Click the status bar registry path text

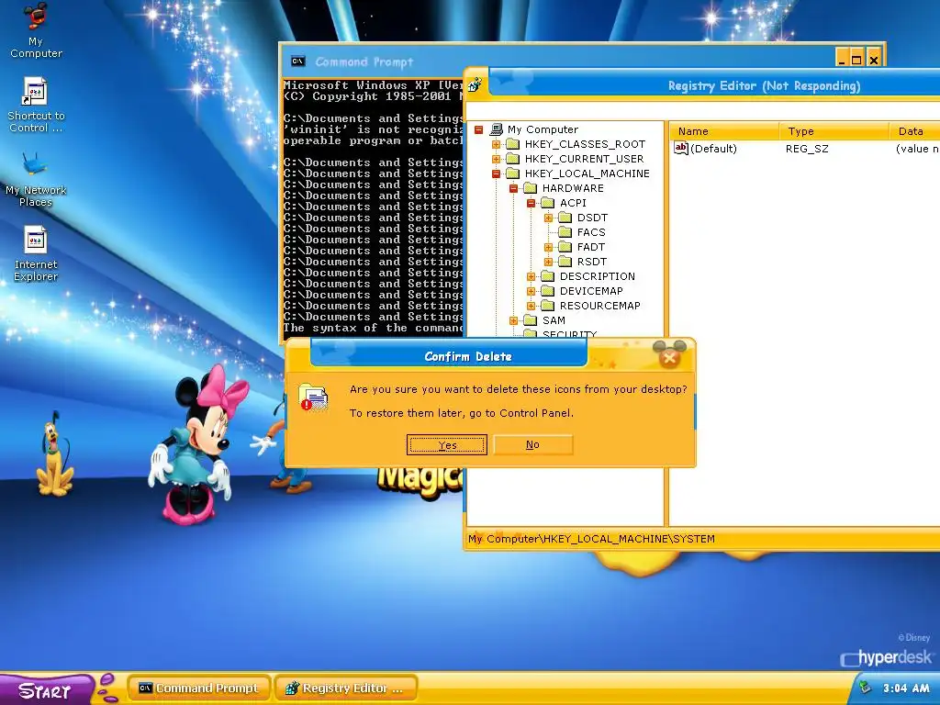(591, 539)
